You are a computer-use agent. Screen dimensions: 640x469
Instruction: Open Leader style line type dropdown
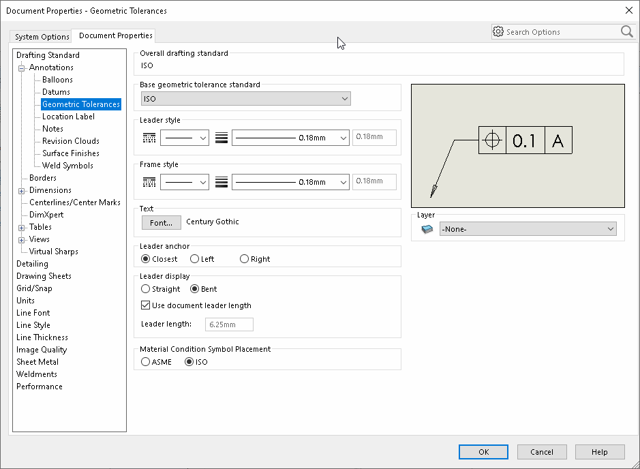[x=185, y=138]
